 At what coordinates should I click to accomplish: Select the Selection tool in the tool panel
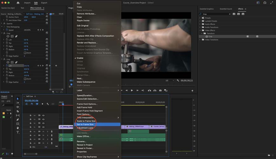tap(17, 99)
